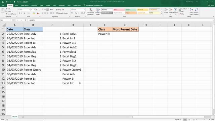Click the Decrease Decimal icon

click(84, 13)
